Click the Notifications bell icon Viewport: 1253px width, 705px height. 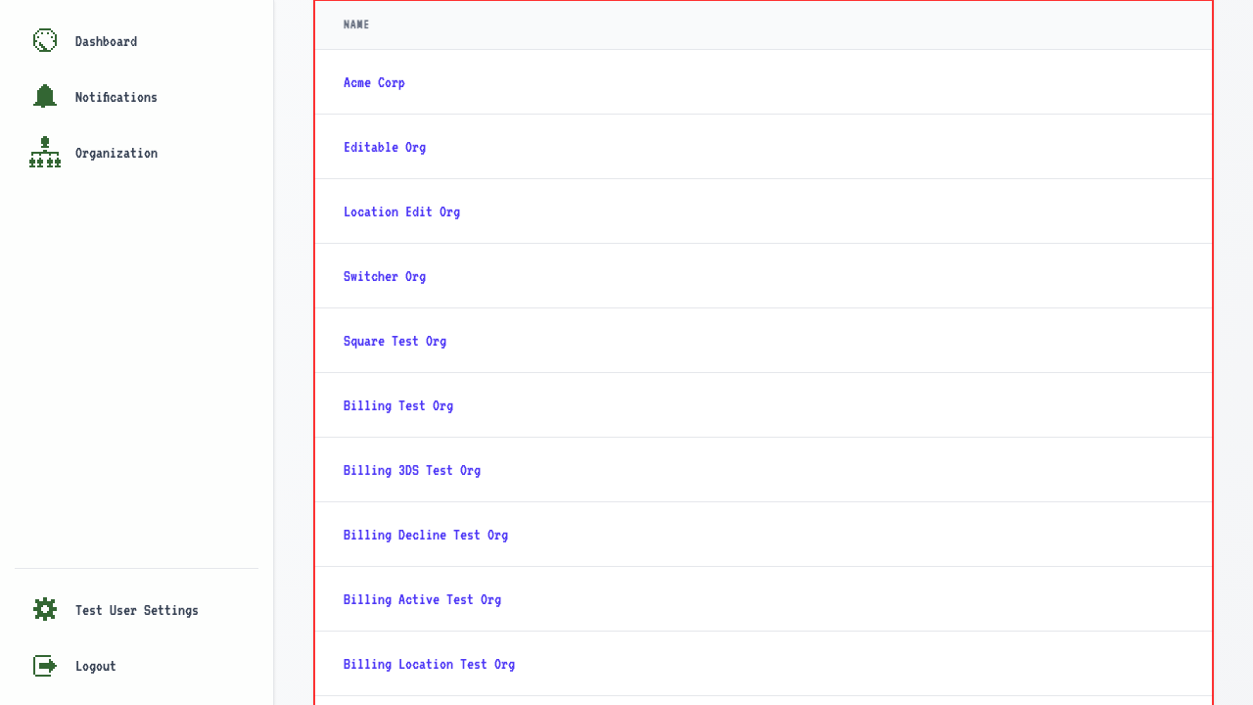point(45,97)
